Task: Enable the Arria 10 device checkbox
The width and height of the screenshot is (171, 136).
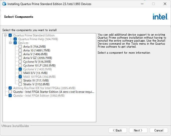Action: click(x=20, y=50)
